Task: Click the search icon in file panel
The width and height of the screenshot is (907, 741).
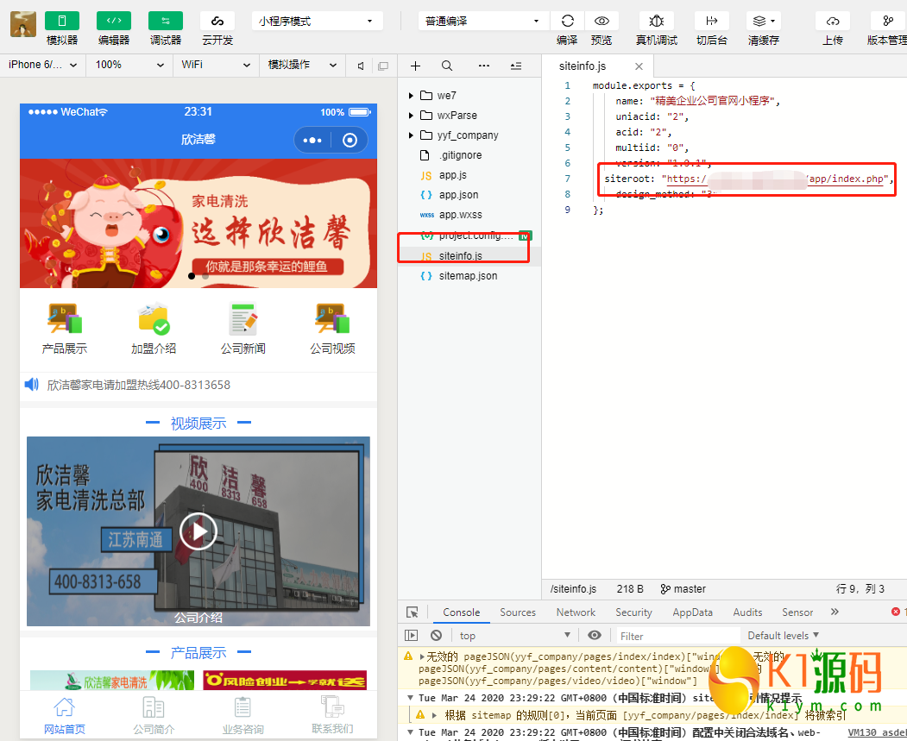Action: point(447,66)
